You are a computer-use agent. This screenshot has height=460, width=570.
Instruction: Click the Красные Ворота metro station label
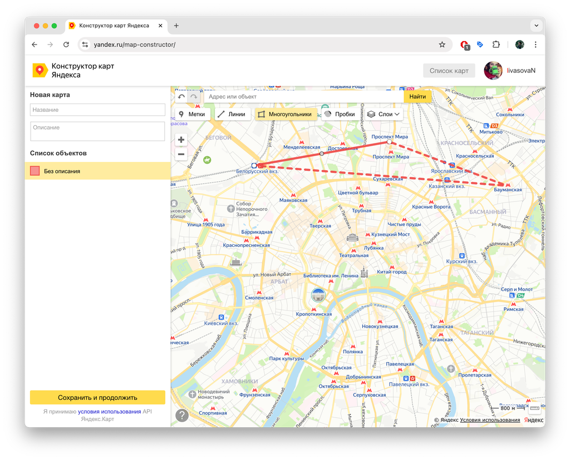[x=431, y=207]
